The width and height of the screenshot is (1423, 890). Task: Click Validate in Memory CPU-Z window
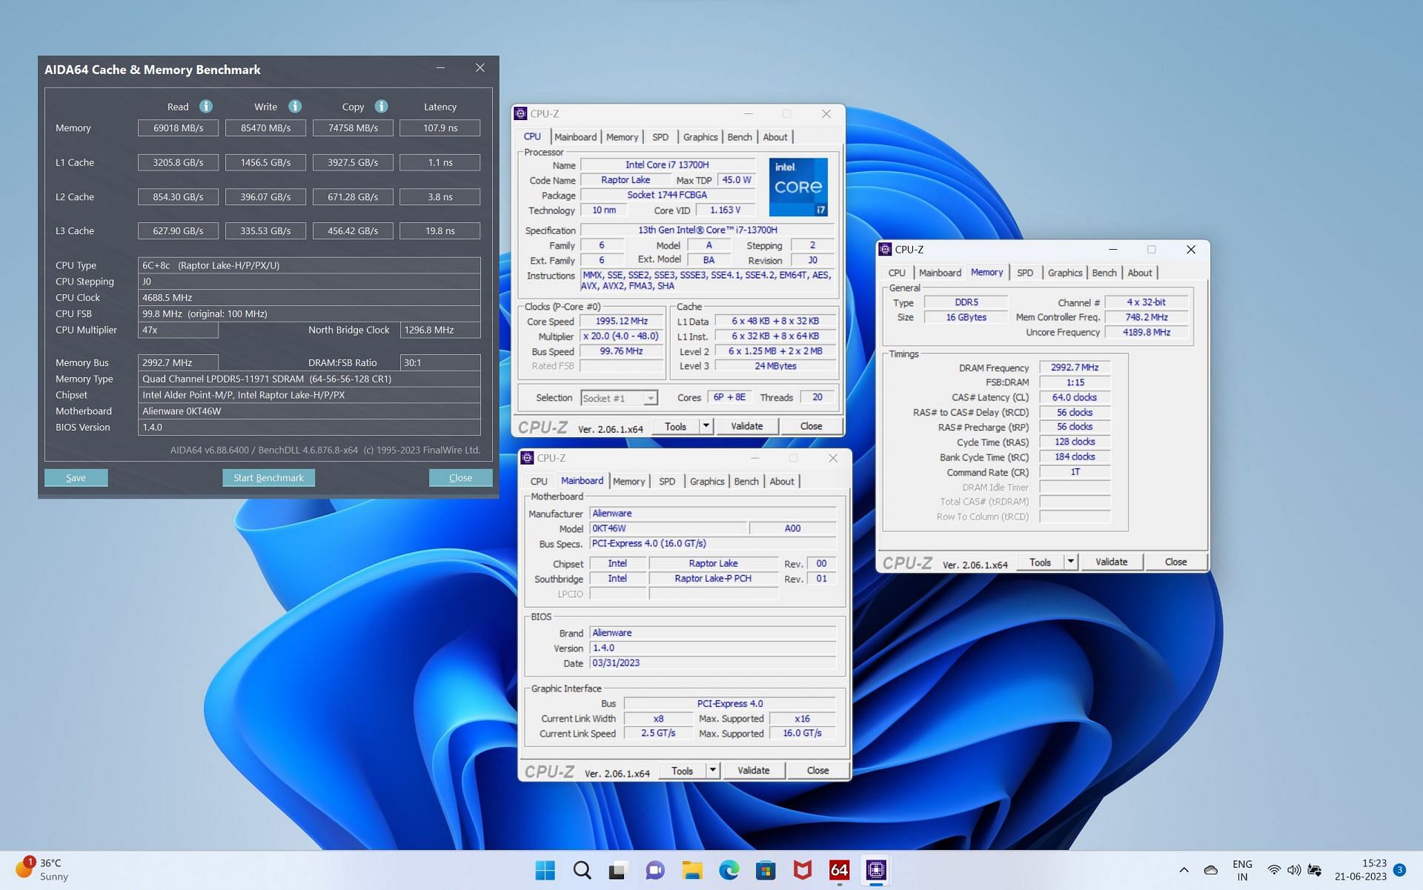click(1111, 562)
